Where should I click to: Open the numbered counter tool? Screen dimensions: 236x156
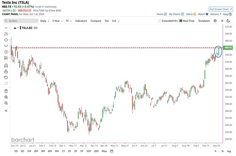click(6, 52)
